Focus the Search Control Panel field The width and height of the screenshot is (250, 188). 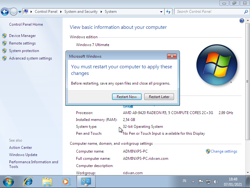[x=209, y=12]
